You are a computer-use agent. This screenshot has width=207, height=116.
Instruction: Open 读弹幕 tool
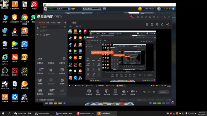[x=40, y=81]
